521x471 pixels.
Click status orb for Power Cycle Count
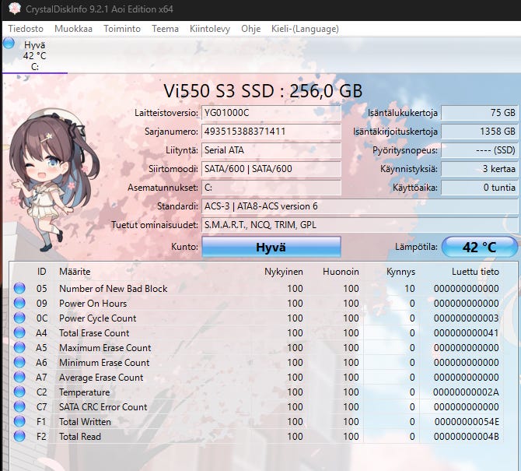pos(19,318)
